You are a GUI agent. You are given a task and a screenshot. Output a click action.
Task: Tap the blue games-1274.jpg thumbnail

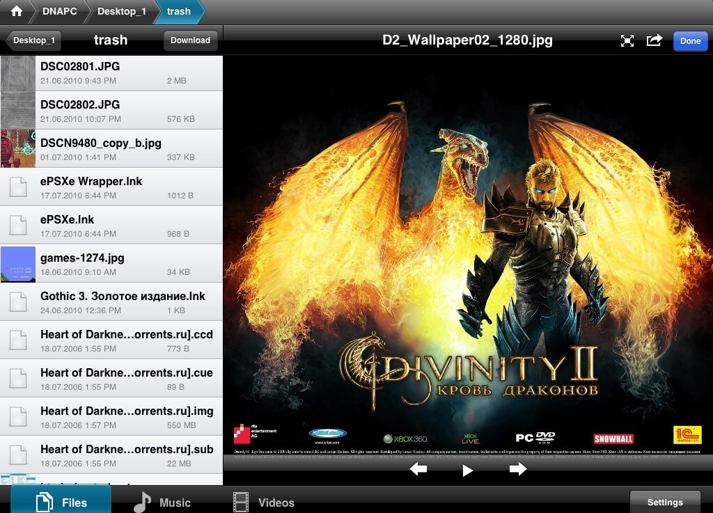click(17, 265)
